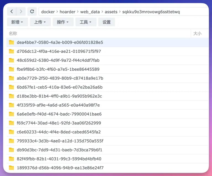Click folder icon beside d706dc12-4f0a-416e
This screenshot has height=176, width=212.
click(x=11, y=51)
